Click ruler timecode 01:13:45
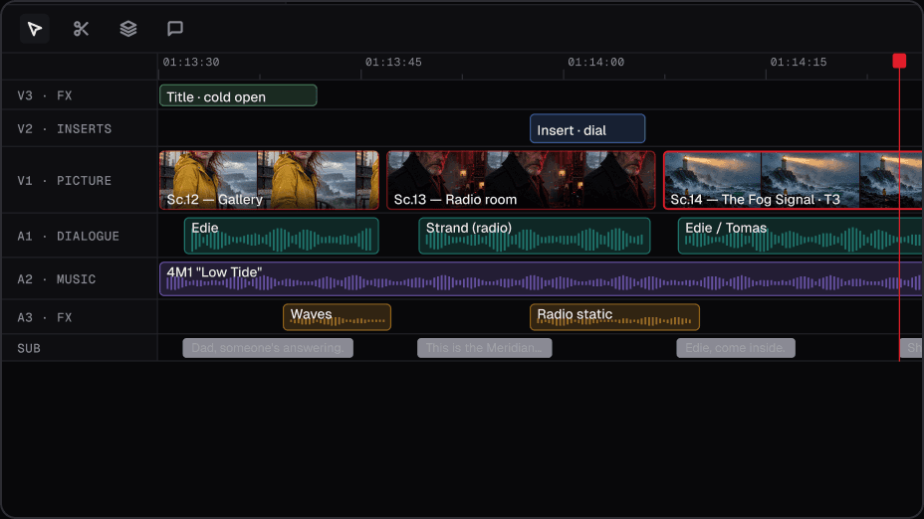924x519 pixels. pyautogui.click(x=393, y=62)
